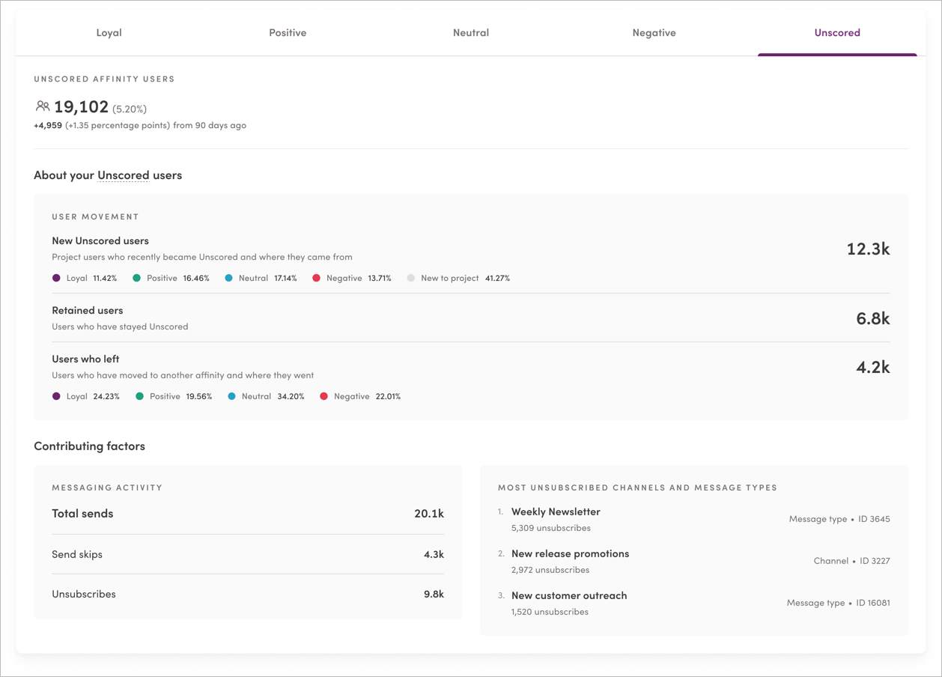The image size is (942, 677).
Task: Click the 20.1k total sends value
Action: 429,514
